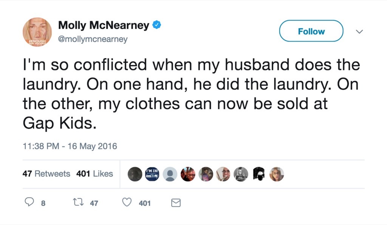Click @mollymcnearney handle
The width and height of the screenshot is (387, 225).
93,38
